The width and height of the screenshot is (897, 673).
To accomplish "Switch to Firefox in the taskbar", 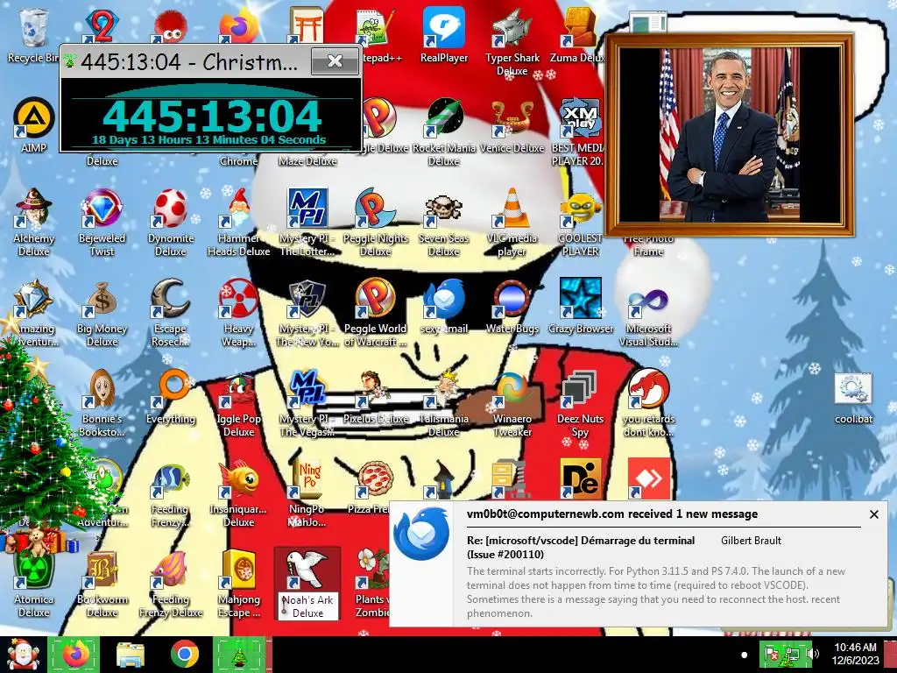I will [x=74, y=655].
